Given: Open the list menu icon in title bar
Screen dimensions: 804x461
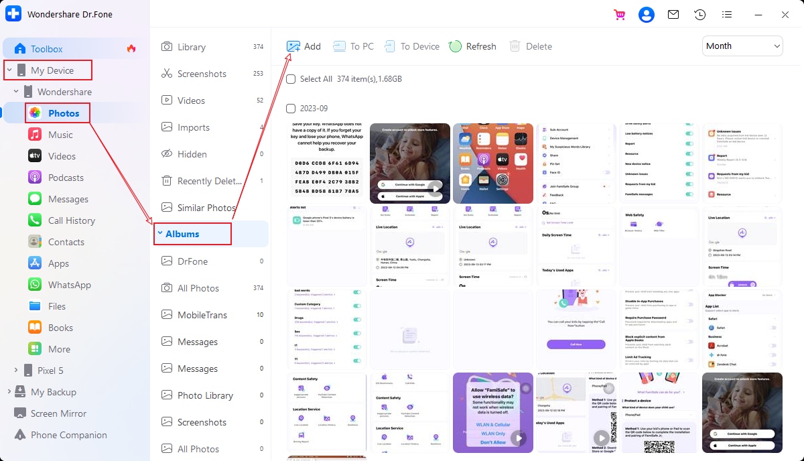Looking at the screenshot, I should 727,15.
